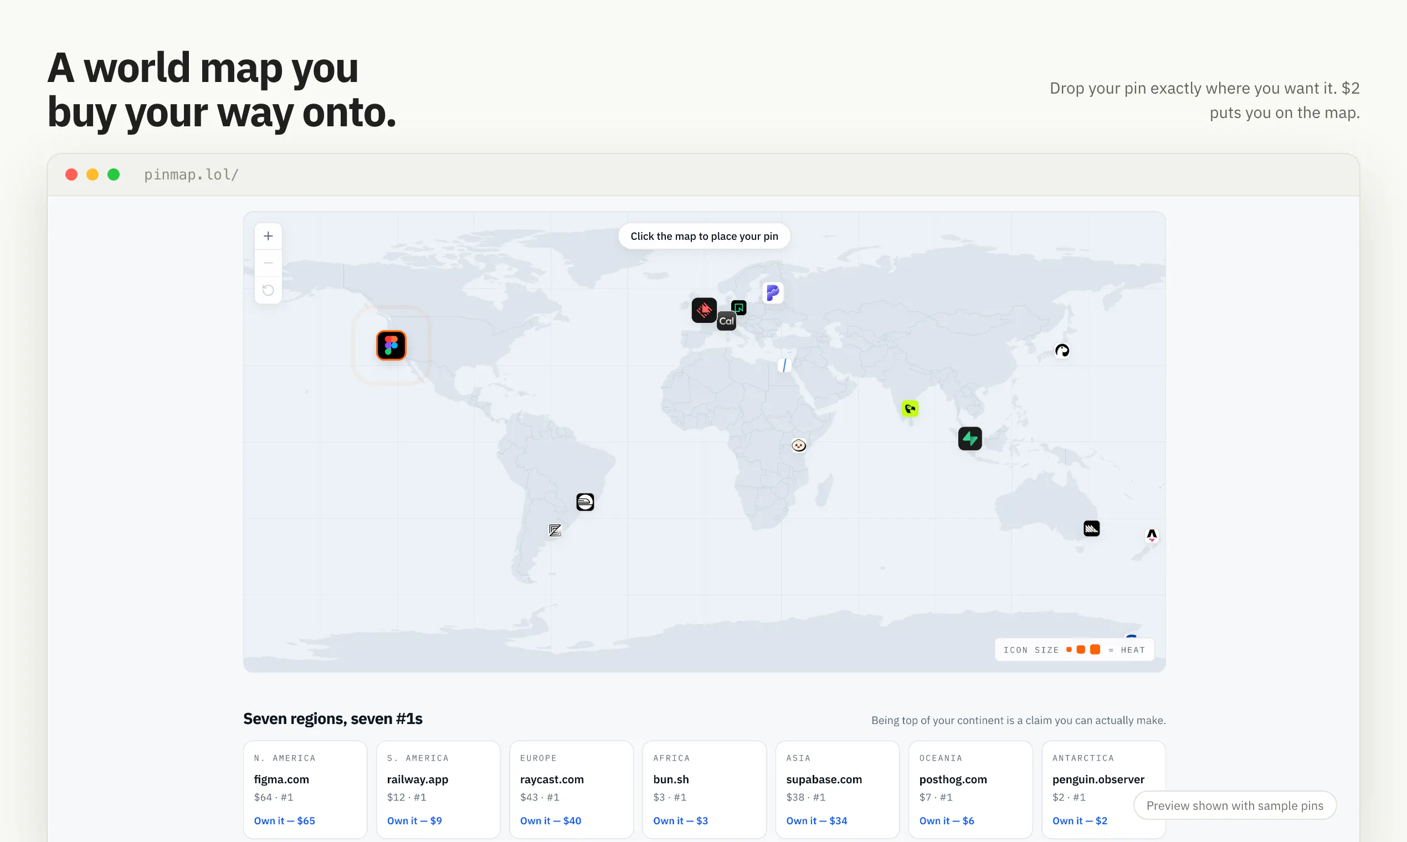Click the '$43 · #1' raycast stat
1407x842 pixels.
click(x=539, y=797)
